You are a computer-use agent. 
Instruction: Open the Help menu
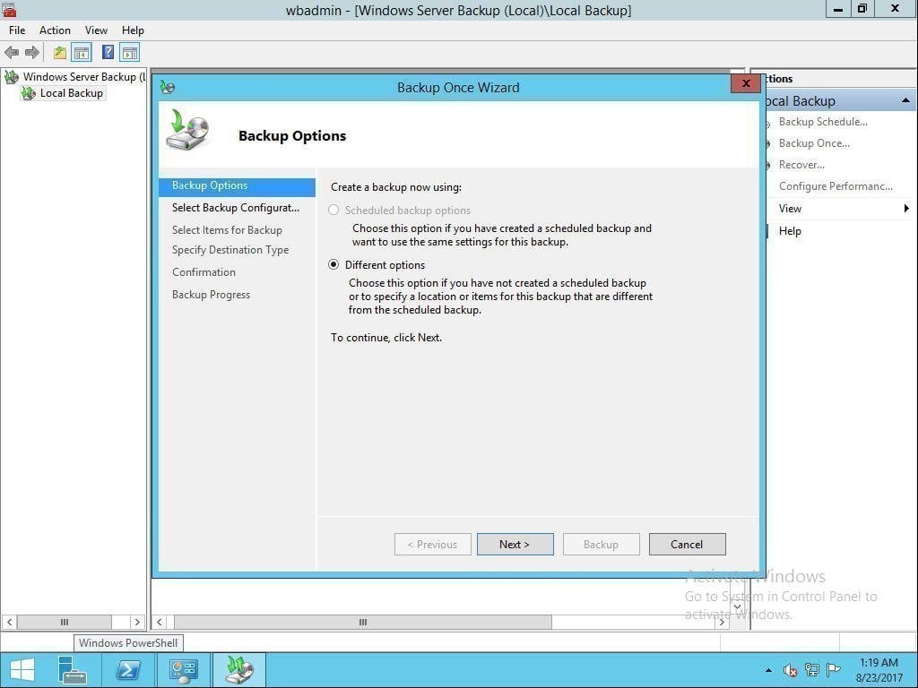click(x=133, y=30)
